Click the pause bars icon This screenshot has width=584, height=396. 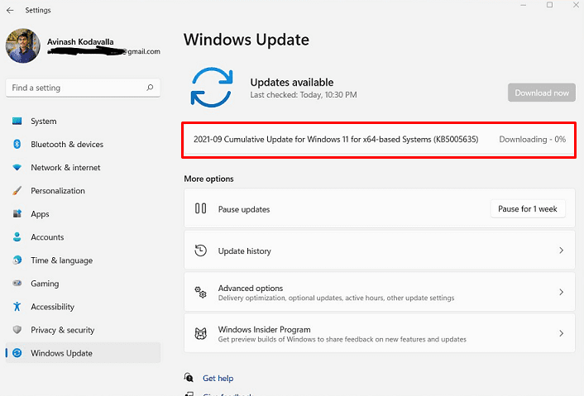pos(200,208)
